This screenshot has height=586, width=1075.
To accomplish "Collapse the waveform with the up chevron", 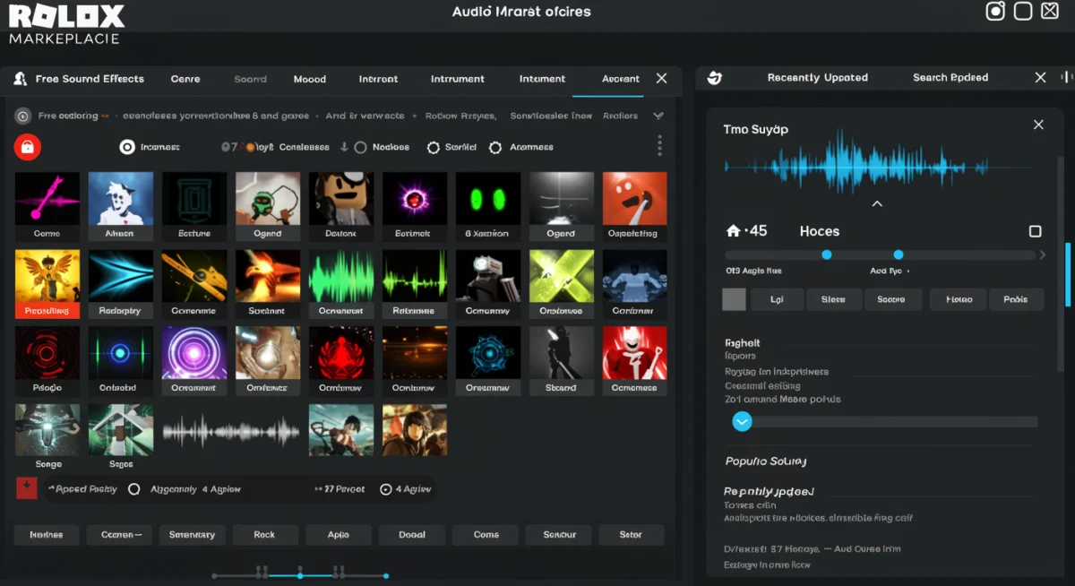I will click(877, 204).
